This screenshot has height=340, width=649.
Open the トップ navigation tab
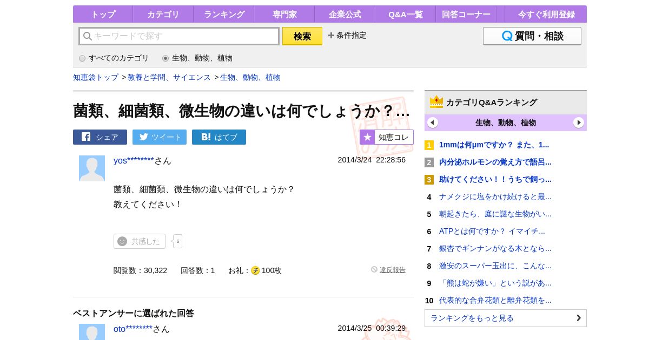(x=103, y=14)
